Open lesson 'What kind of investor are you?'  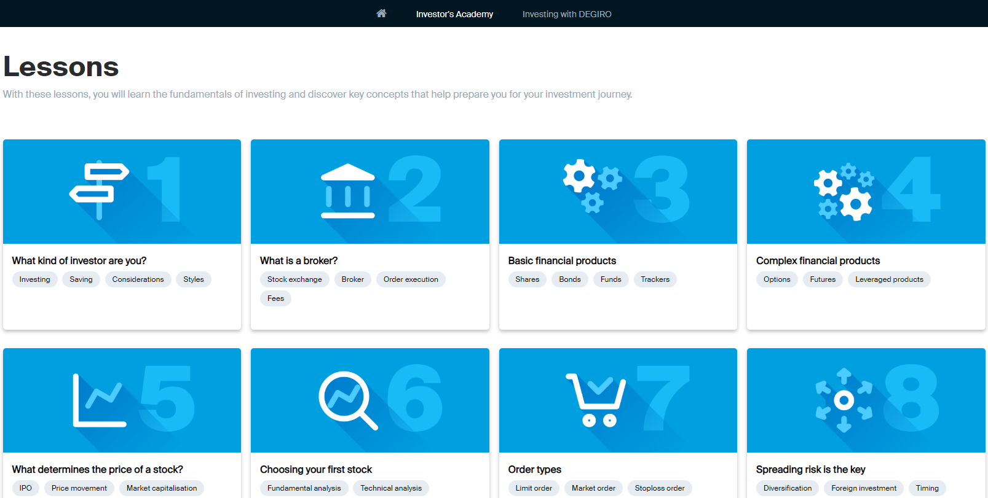click(x=79, y=260)
